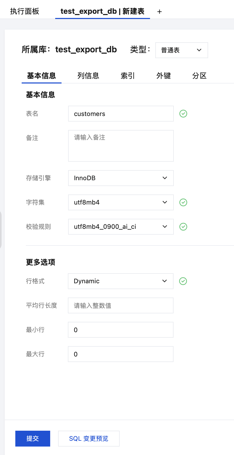234x455 pixels.
Task: Click the plus icon to add a new tab
Action: coord(159,12)
